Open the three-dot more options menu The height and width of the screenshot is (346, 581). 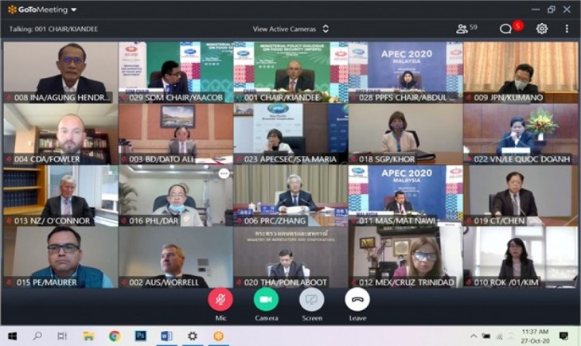click(567, 29)
